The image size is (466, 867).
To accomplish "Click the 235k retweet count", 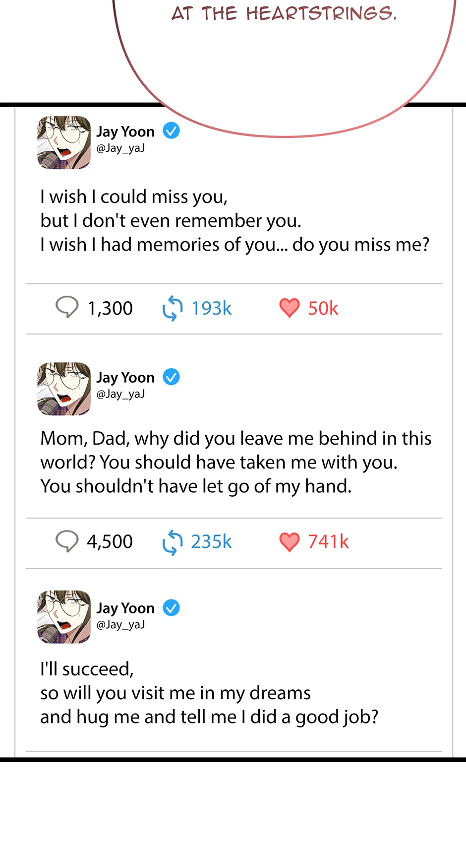I will [211, 541].
